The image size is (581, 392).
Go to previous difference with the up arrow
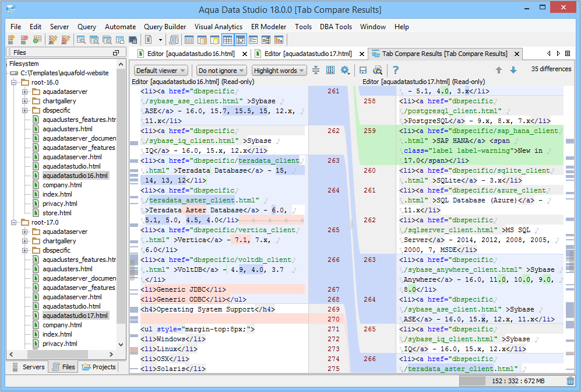click(499, 70)
